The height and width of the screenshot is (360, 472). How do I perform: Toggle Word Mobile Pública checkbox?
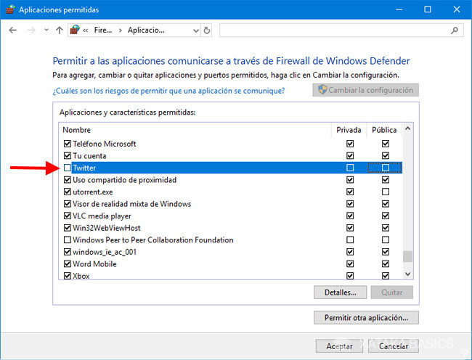(x=386, y=264)
